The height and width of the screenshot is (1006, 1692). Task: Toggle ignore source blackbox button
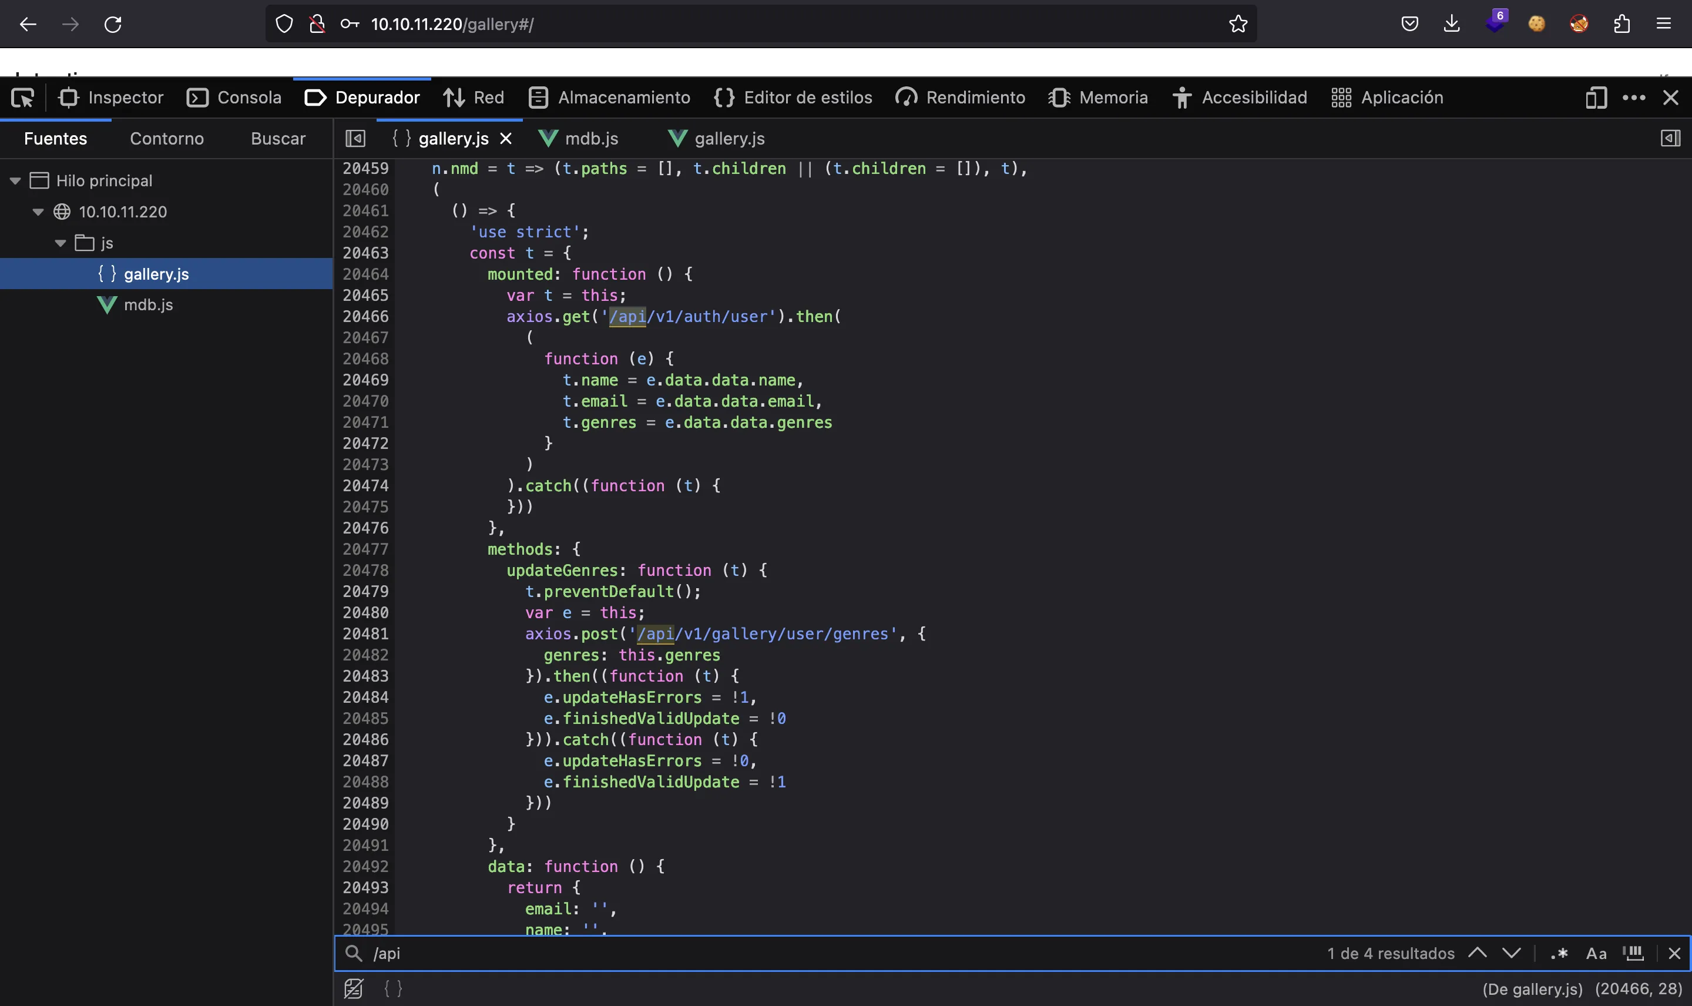[354, 989]
